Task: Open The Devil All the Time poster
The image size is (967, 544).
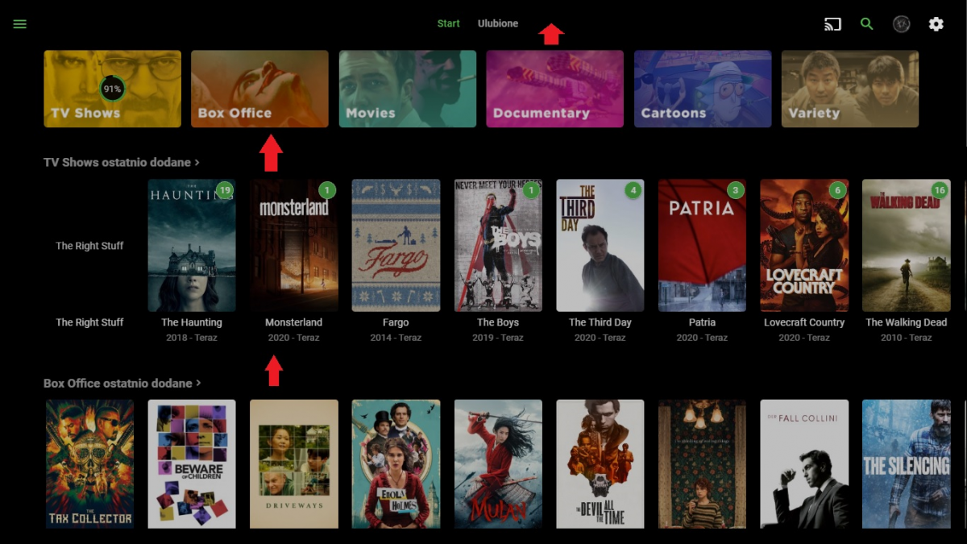Action: coord(600,464)
